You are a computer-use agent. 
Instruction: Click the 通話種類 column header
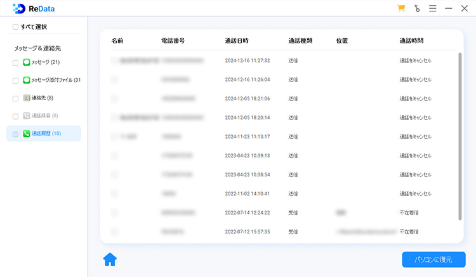[300, 41]
